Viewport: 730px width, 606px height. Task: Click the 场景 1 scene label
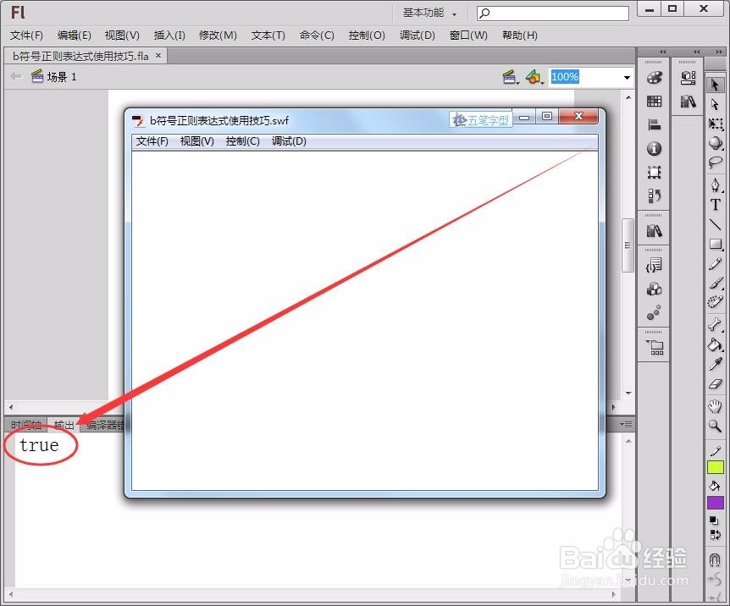click(61, 77)
